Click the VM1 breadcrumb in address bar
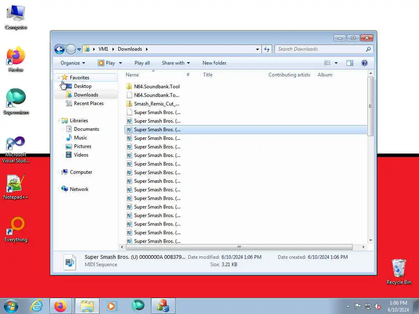The image size is (419, 314). (x=103, y=49)
